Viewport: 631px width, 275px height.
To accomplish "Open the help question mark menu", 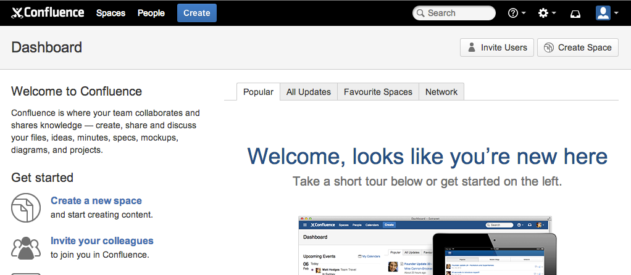I will [516, 13].
